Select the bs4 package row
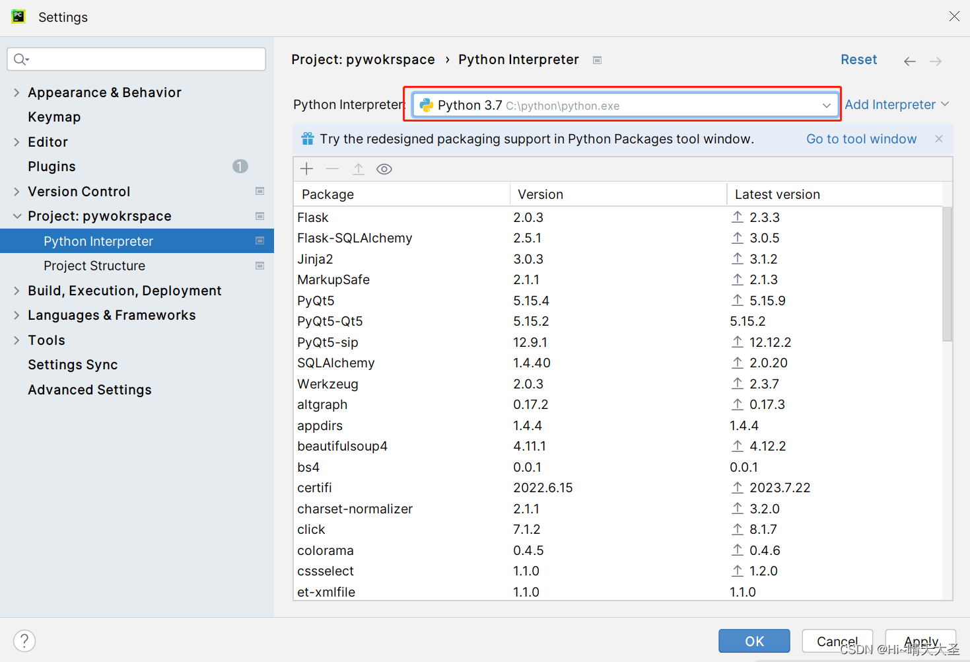The width and height of the screenshot is (970, 662). click(x=617, y=467)
